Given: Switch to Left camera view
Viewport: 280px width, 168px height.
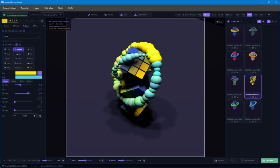Looking at the screenshot, I should (192, 15).
